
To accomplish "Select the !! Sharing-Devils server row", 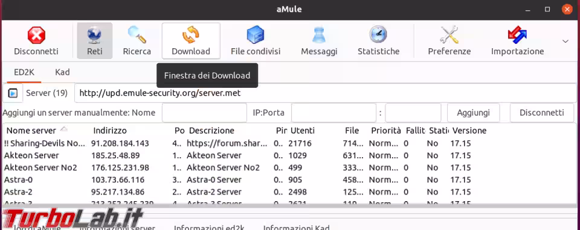I will pos(289,143).
